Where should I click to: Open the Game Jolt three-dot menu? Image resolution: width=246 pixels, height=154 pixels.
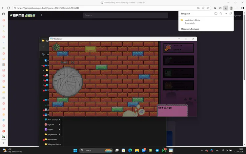point(41,15)
